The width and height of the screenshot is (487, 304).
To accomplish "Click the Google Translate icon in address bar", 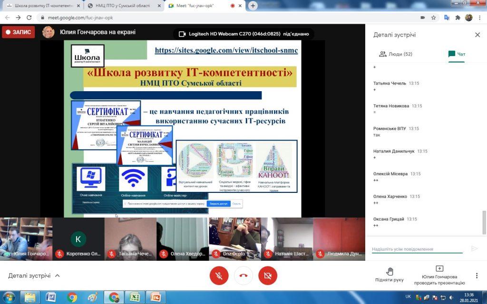I will [447, 18].
